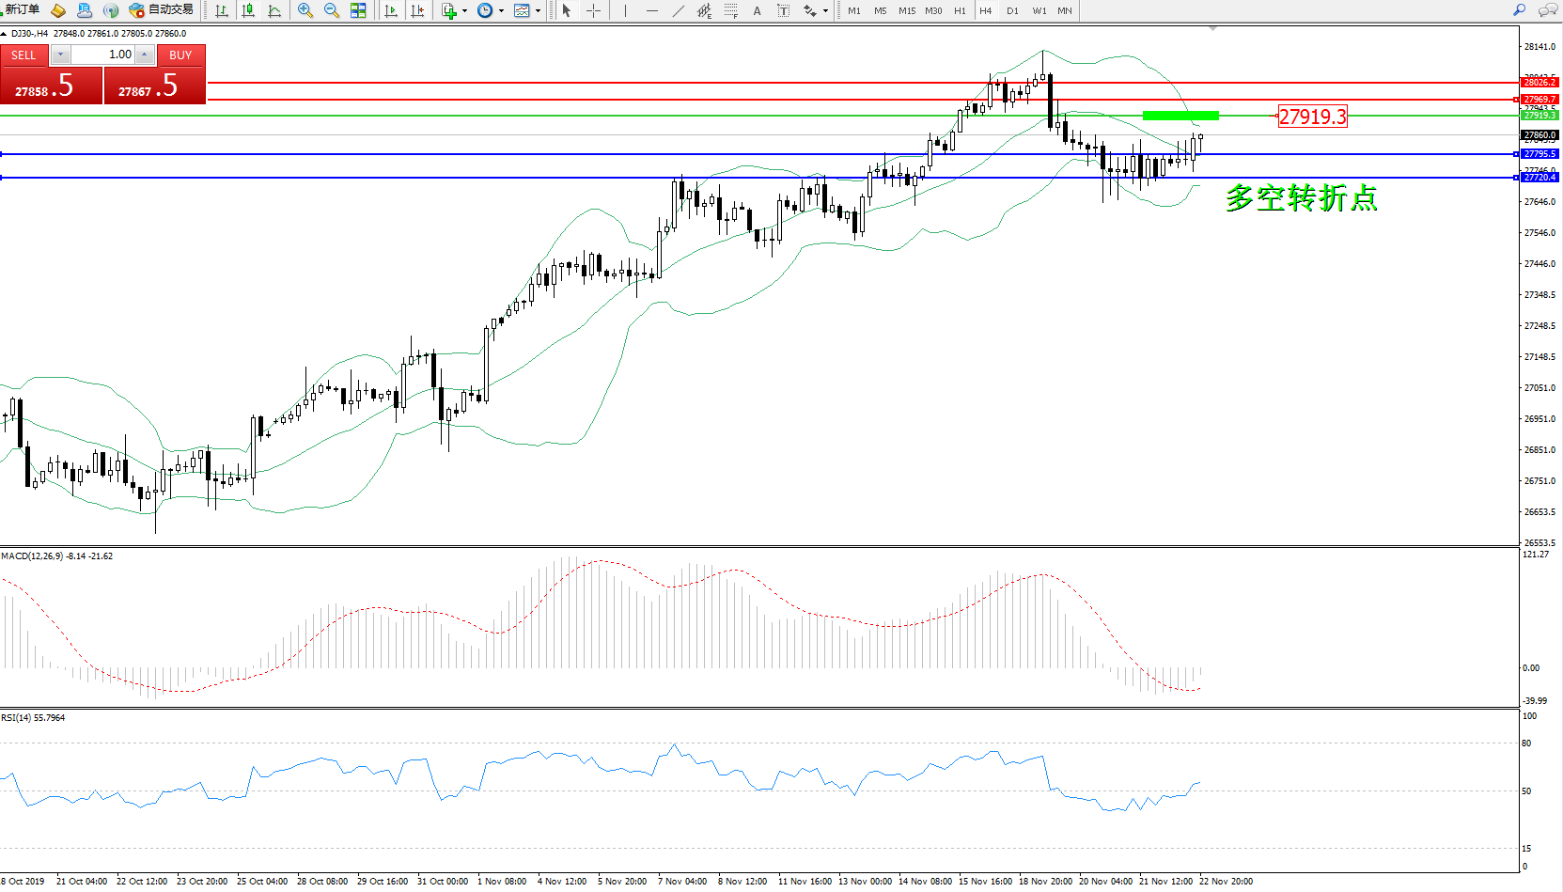
Task: Click the tile windows icon
Action: [x=358, y=10]
